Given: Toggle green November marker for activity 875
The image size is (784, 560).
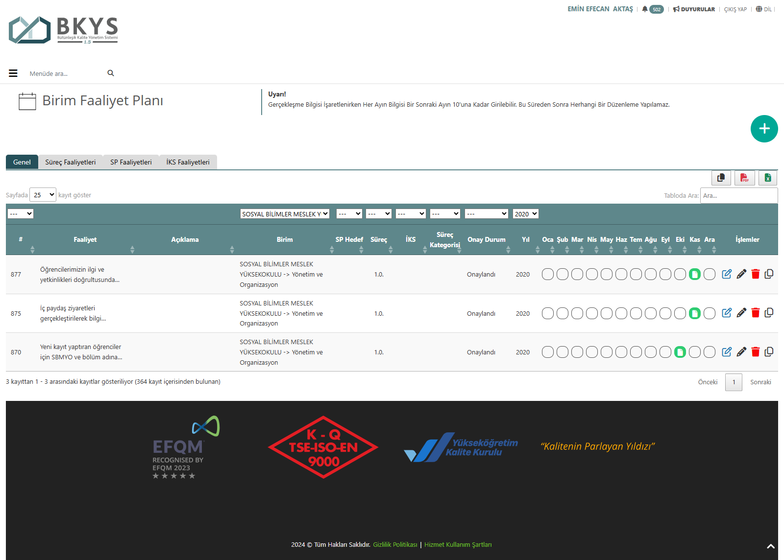Looking at the screenshot, I should (694, 313).
